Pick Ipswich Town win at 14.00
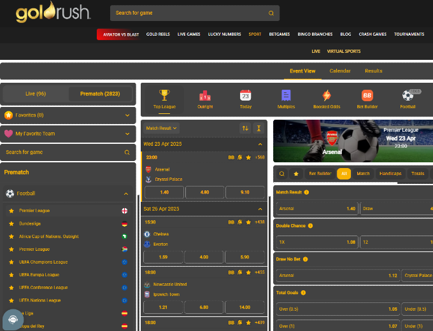The width and height of the screenshot is (433, 331). [x=245, y=307]
